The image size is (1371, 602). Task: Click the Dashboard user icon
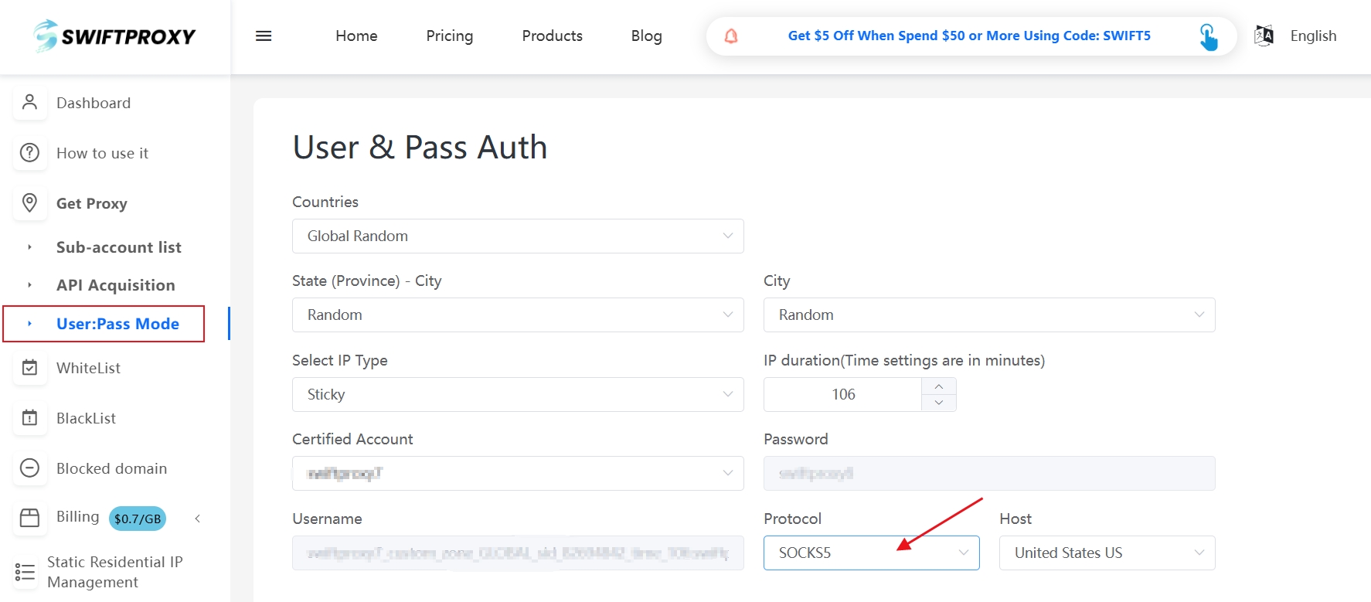pos(29,102)
